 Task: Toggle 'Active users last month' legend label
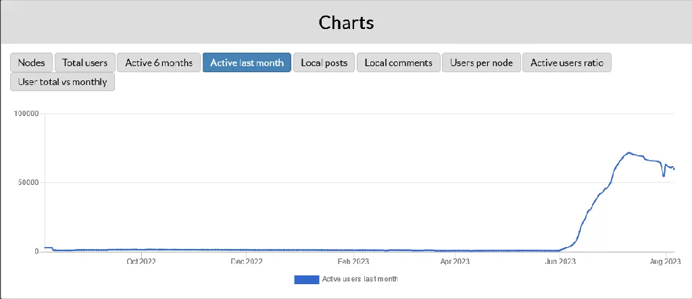[x=360, y=279]
